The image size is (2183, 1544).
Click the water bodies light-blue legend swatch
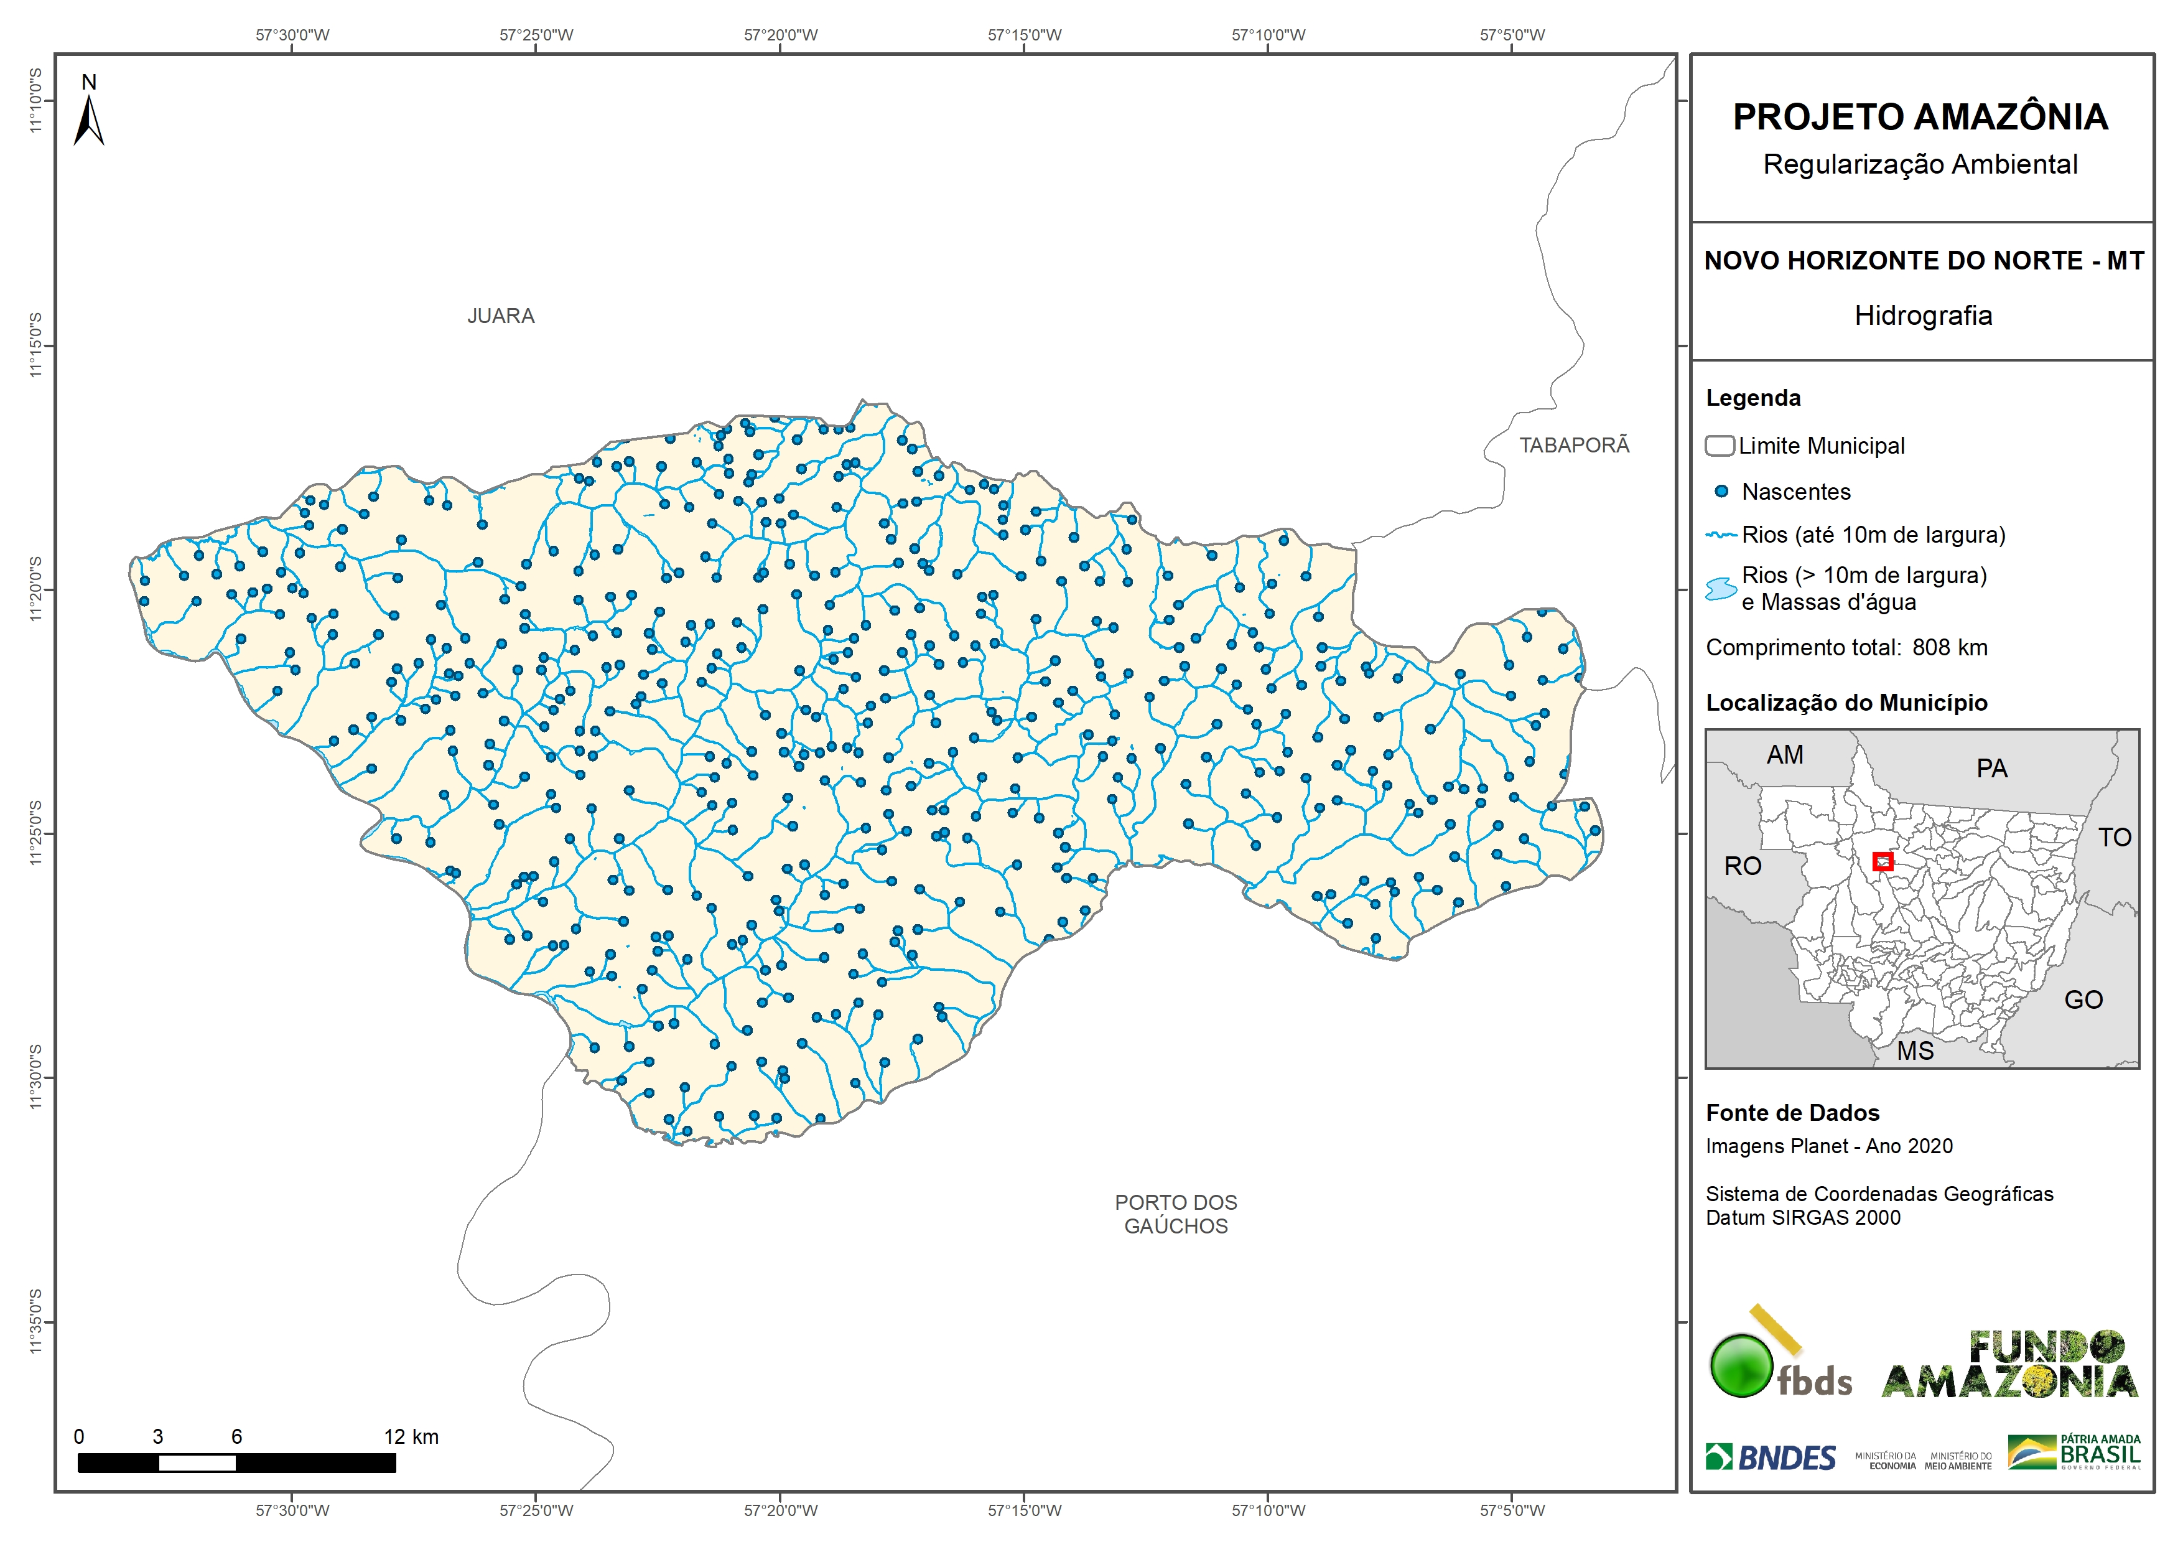pos(1721,588)
